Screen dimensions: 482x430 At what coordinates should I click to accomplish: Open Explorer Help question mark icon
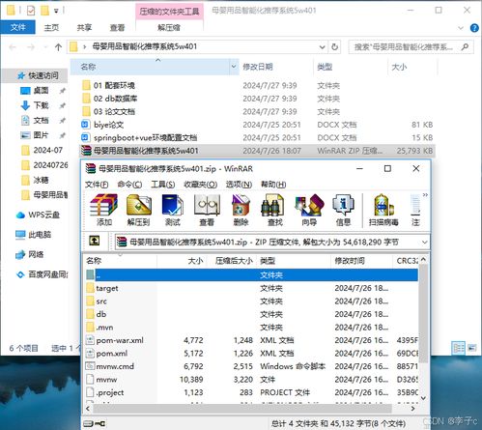(x=474, y=28)
